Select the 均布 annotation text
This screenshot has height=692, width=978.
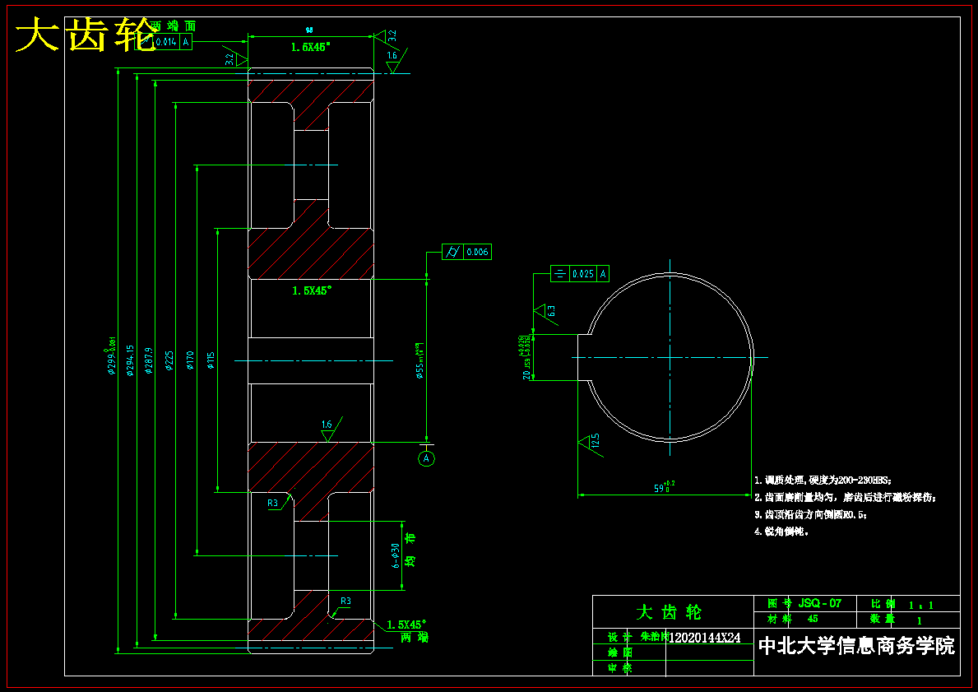(410, 550)
